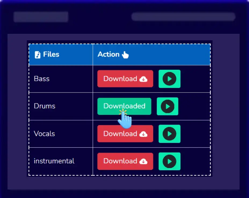Select the Drums file name cell
249x198 pixels.
coord(45,106)
